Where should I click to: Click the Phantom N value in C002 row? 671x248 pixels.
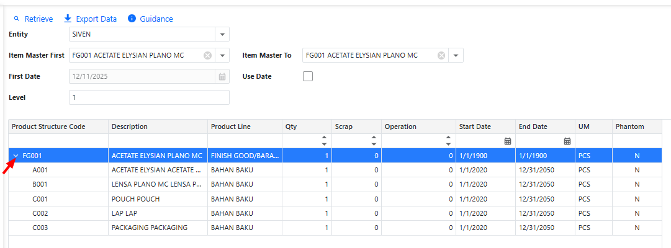[637, 213]
